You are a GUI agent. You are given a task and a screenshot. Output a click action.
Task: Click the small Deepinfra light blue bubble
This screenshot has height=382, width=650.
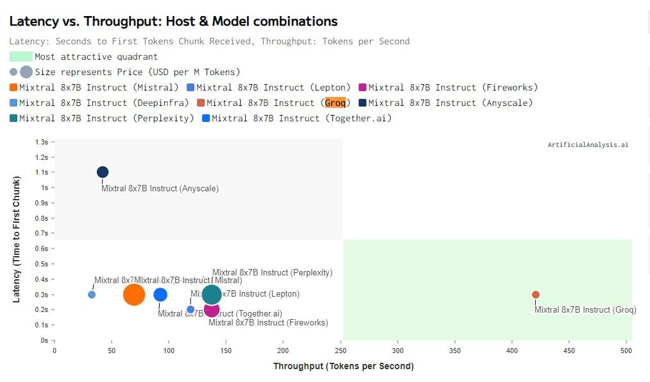tap(92, 295)
